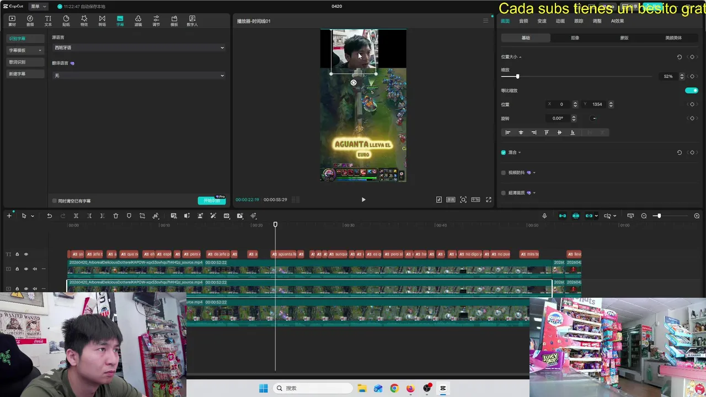
Task: Collapse the 位置大小 section
Action: pos(520,57)
